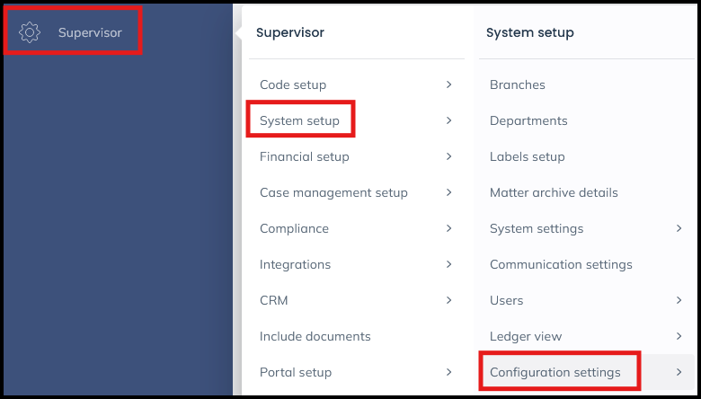Open Matter archive details
This screenshot has height=399, width=701.
click(554, 192)
